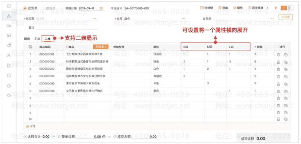
Task: Switch to the list view toggle
Action: [284, 8]
